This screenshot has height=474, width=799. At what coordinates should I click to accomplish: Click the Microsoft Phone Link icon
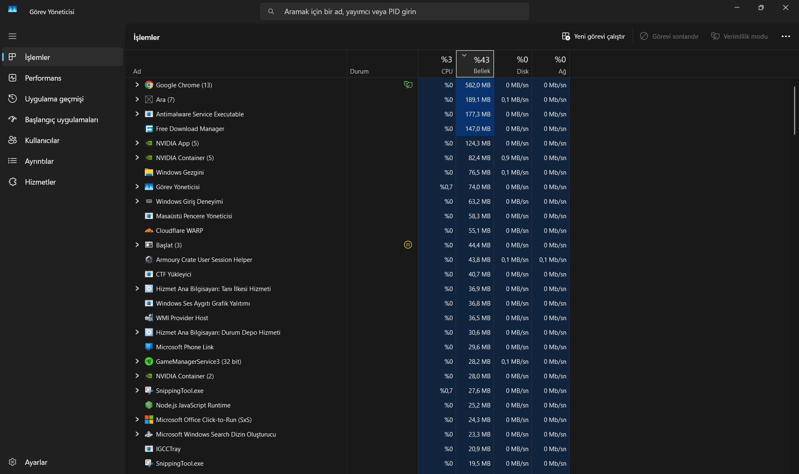[x=149, y=347]
